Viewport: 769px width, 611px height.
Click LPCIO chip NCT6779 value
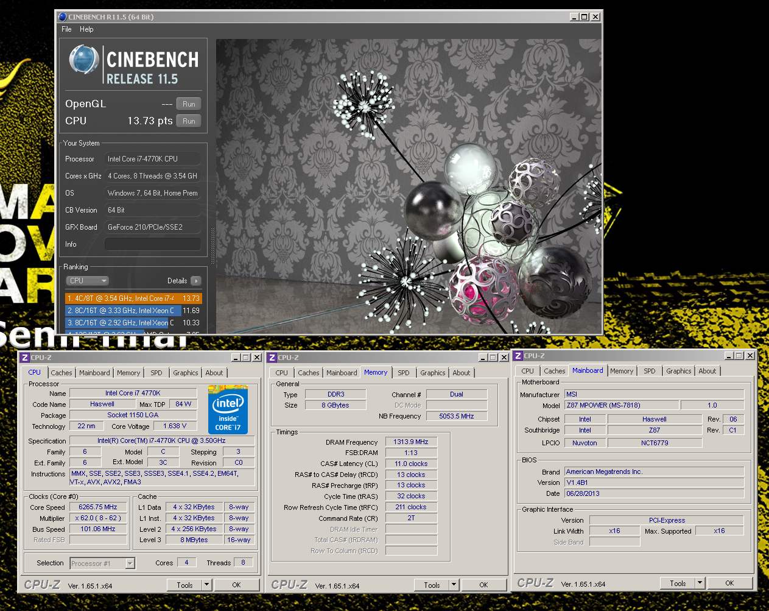coord(655,443)
